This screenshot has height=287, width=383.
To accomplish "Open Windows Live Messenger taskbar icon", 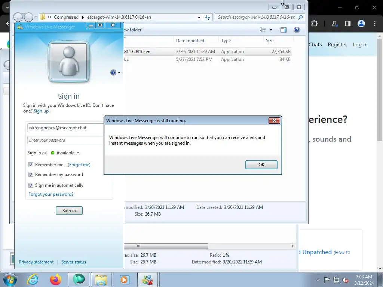I will (147, 280).
